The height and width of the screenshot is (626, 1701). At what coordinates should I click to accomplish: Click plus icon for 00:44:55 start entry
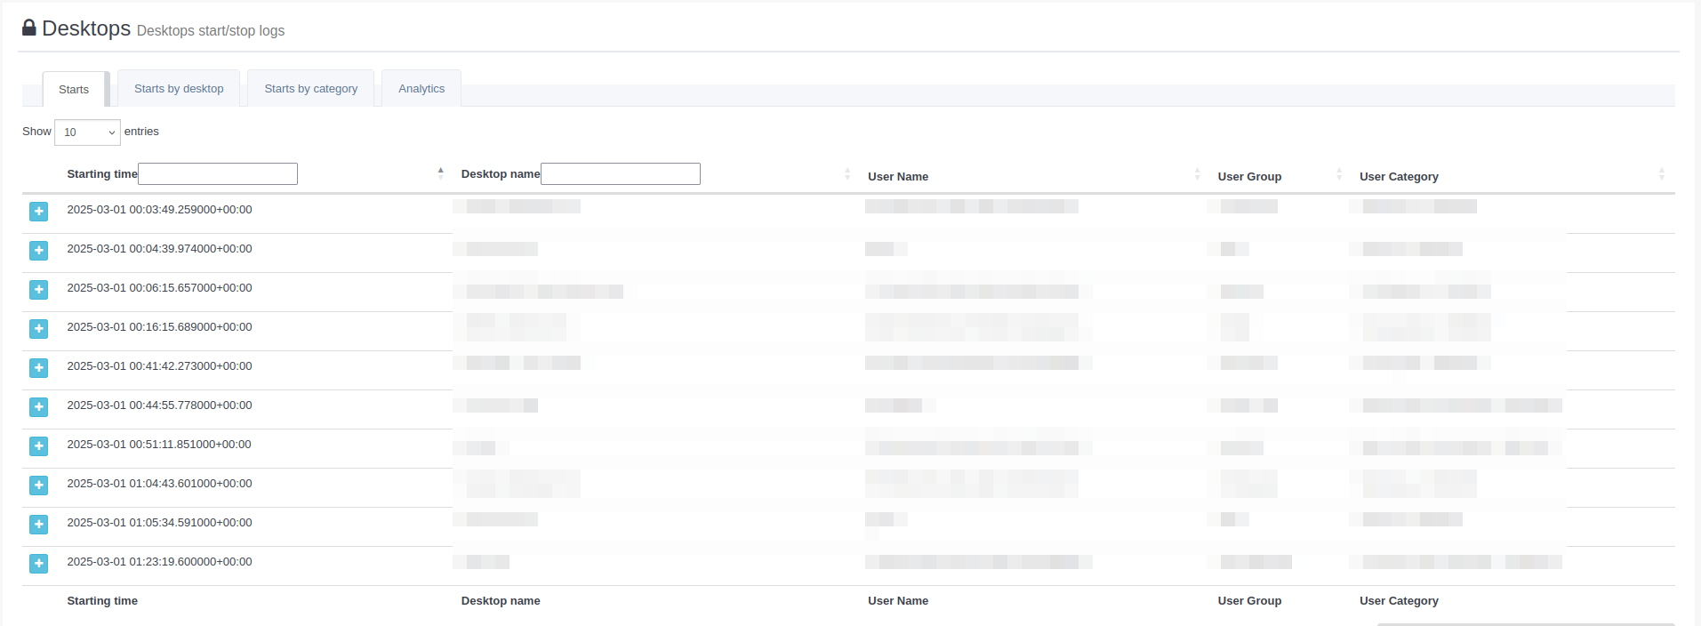(38, 407)
